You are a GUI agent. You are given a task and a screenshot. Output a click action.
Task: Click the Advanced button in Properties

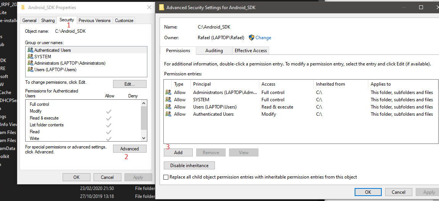tap(130, 149)
